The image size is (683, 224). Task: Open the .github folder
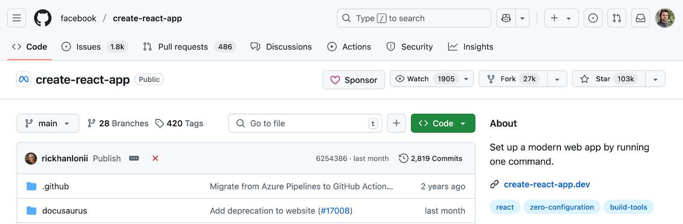point(55,186)
